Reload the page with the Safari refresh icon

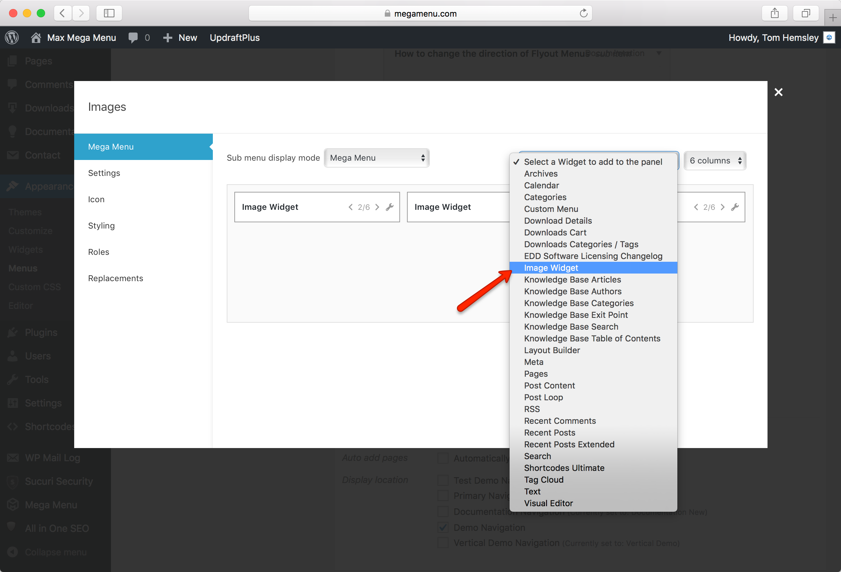click(x=583, y=14)
